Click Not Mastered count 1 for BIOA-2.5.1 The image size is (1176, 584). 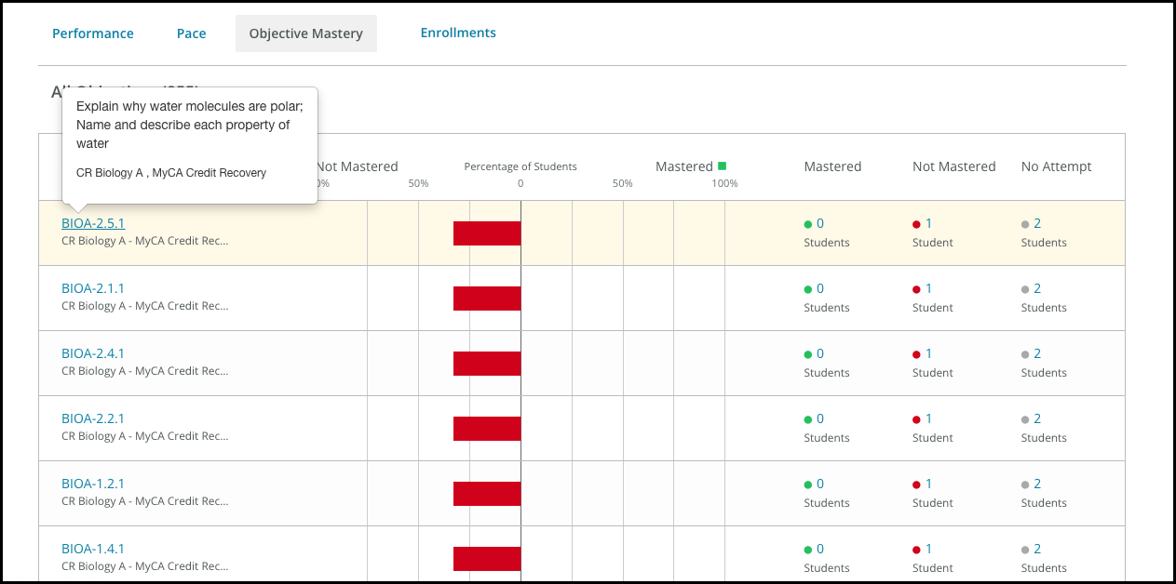click(928, 223)
